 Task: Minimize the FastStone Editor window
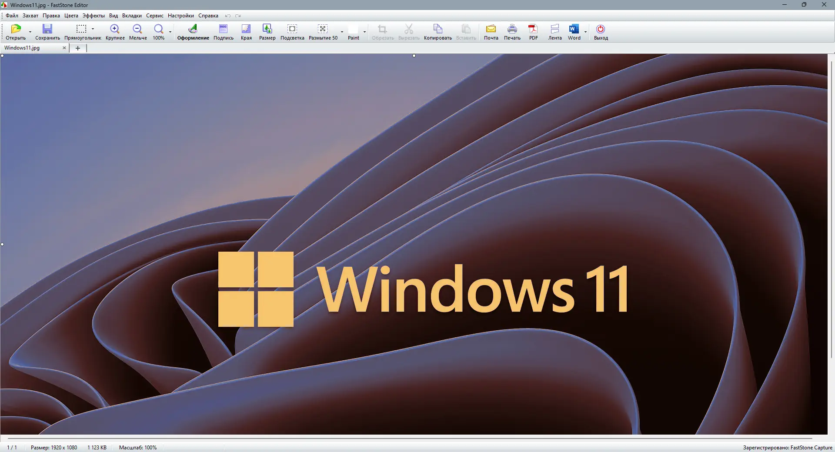click(784, 5)
